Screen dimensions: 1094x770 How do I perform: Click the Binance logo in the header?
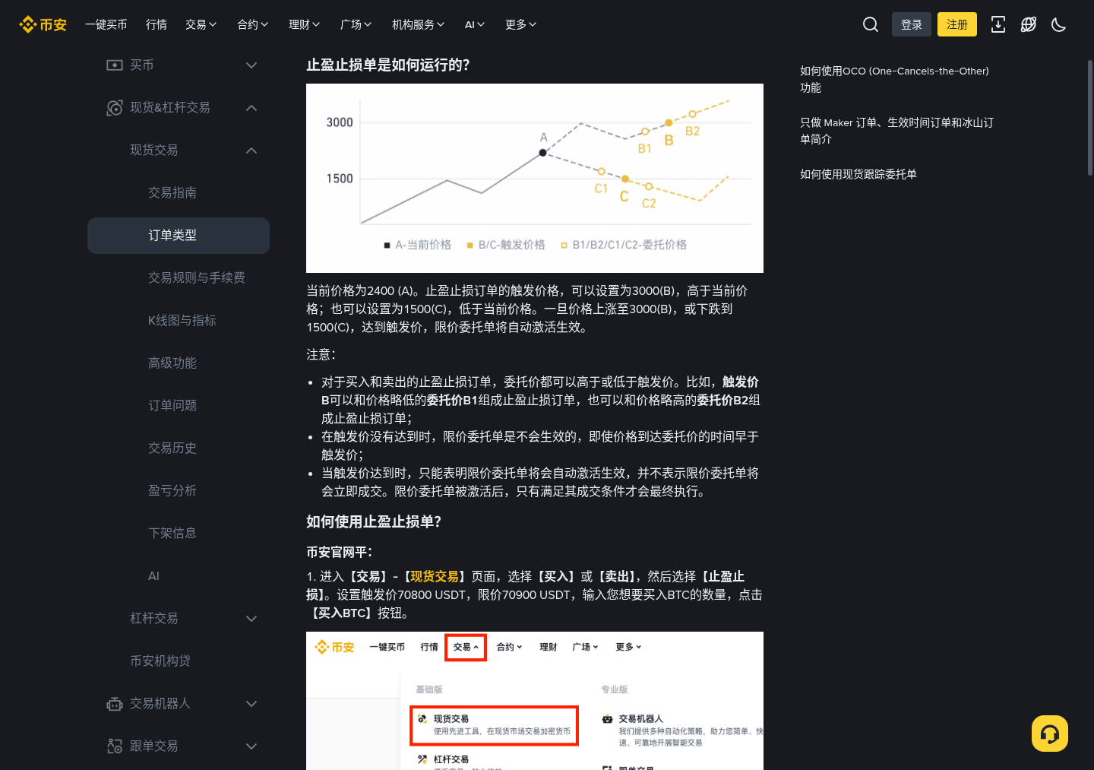43,25
